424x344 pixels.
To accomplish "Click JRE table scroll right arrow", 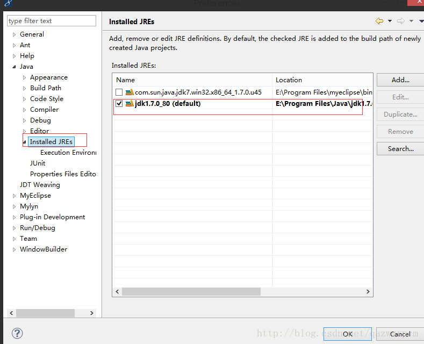I will coord(368,291).
